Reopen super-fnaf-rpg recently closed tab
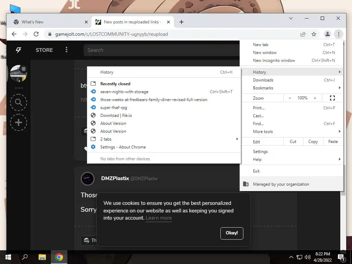Screen dimensions: 352x264 click(x=164, y=108)
